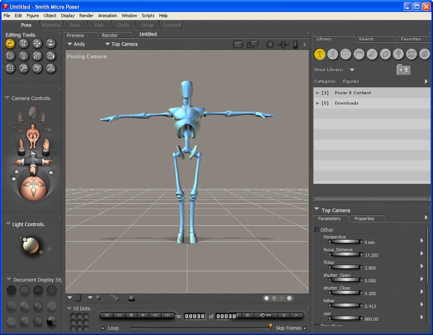433x335 pixels.
Task: Click the Cameras library category icon
Action: 411,54
